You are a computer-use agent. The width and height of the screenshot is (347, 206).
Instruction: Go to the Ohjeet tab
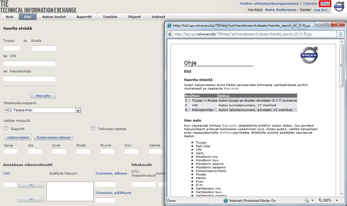(x=134, y=17)
